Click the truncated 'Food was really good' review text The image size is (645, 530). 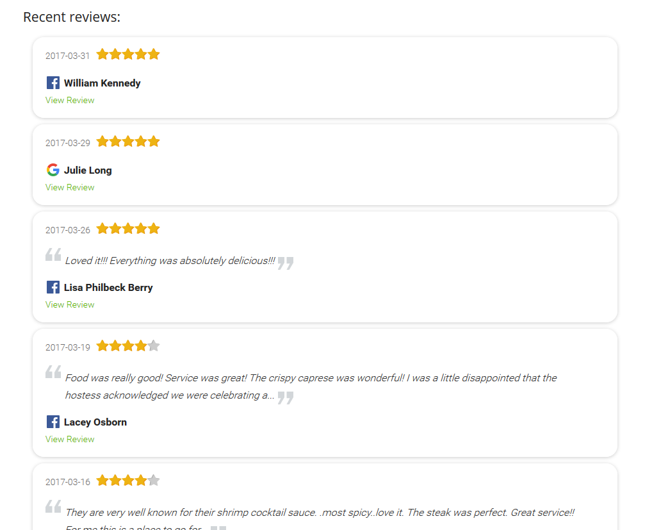[x=311, y=386]
